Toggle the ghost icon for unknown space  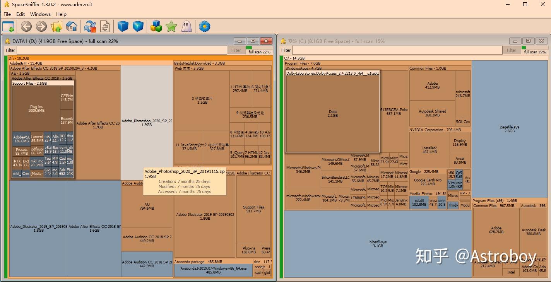[x=187, y=26]
